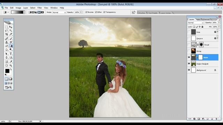Open layer blend mode Normal dropdown
Screen dimensions: 223x125
(196, 23)
